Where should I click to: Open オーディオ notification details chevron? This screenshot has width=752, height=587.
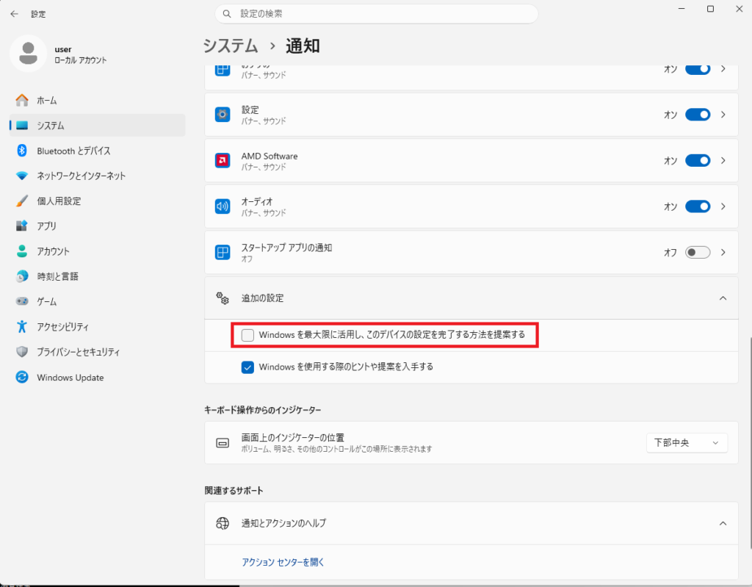(x=723, y=206)
